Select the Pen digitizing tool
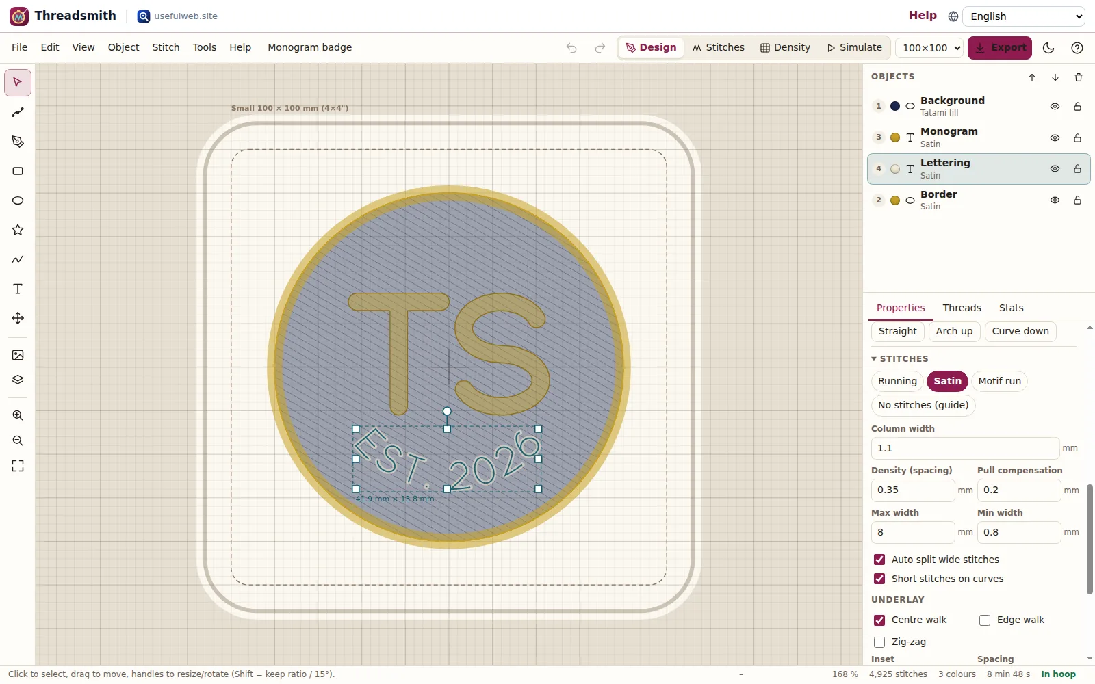The height and width of the screenshot is (684, 1095). coord(18,142)
